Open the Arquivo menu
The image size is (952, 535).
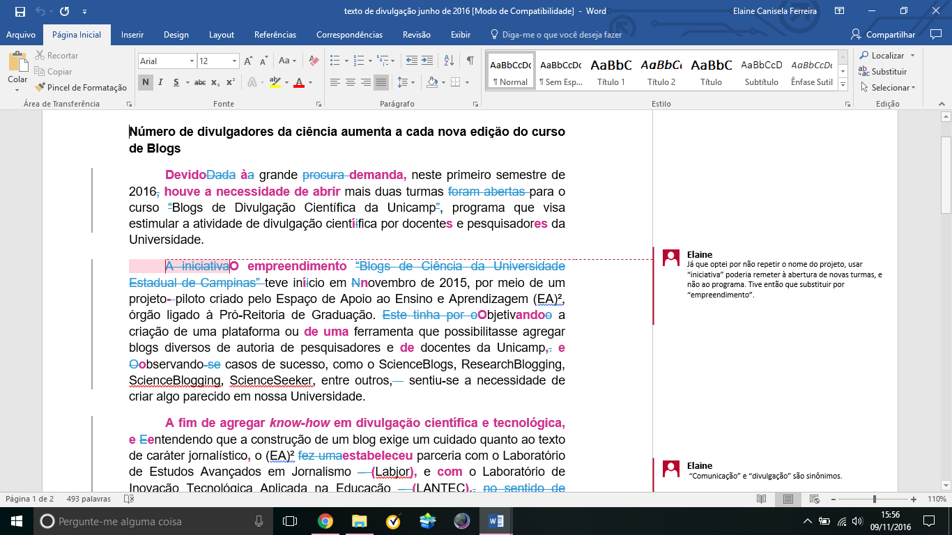pyautogui.click(x=21, y=35)
